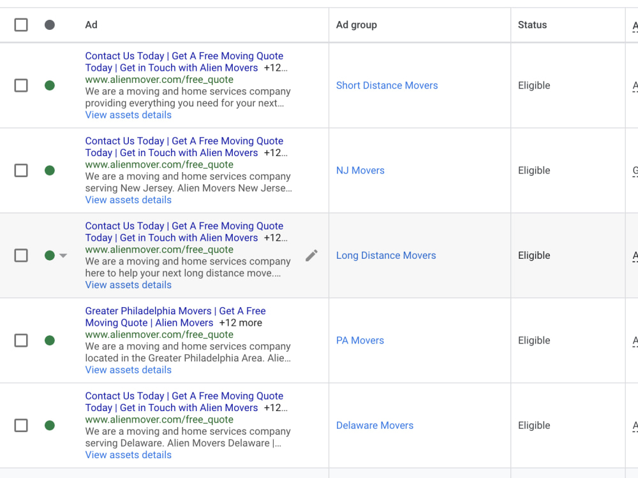Click display URL in the PA Movers row

pos(159,335)
